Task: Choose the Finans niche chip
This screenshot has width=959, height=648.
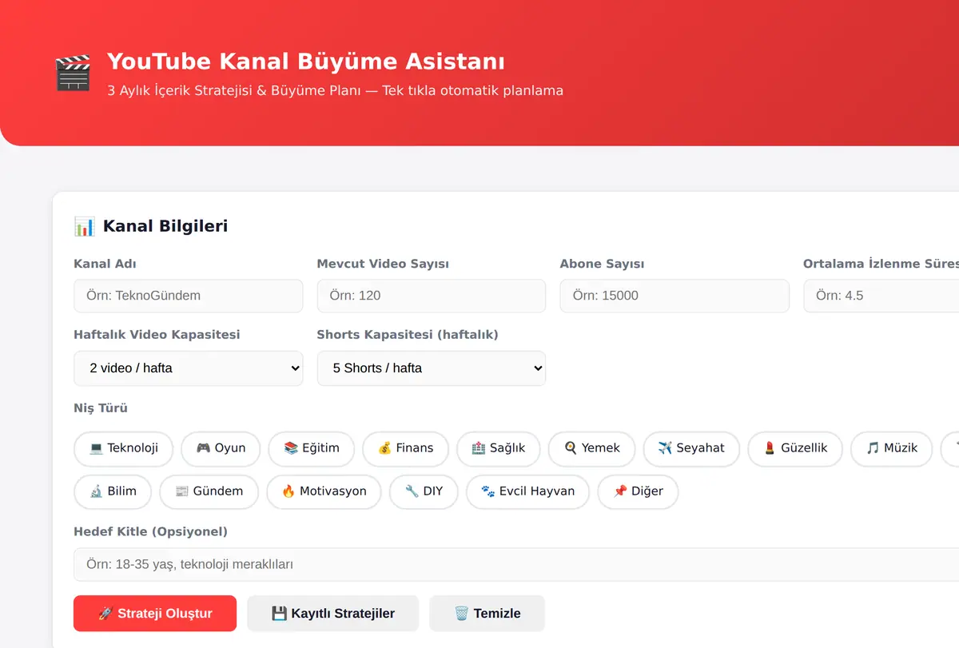Action: click(405, 448)
